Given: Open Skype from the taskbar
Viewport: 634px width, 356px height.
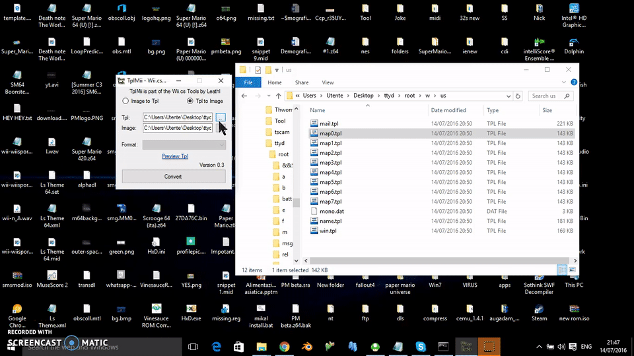Looking at the screenshot, I should click(x=421, y=347).
